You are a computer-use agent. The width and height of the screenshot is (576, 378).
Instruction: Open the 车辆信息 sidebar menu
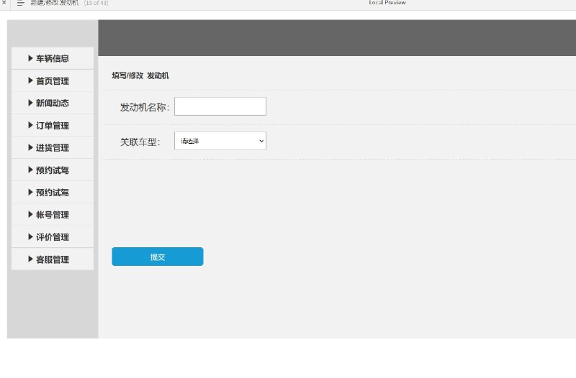[53, 58]
